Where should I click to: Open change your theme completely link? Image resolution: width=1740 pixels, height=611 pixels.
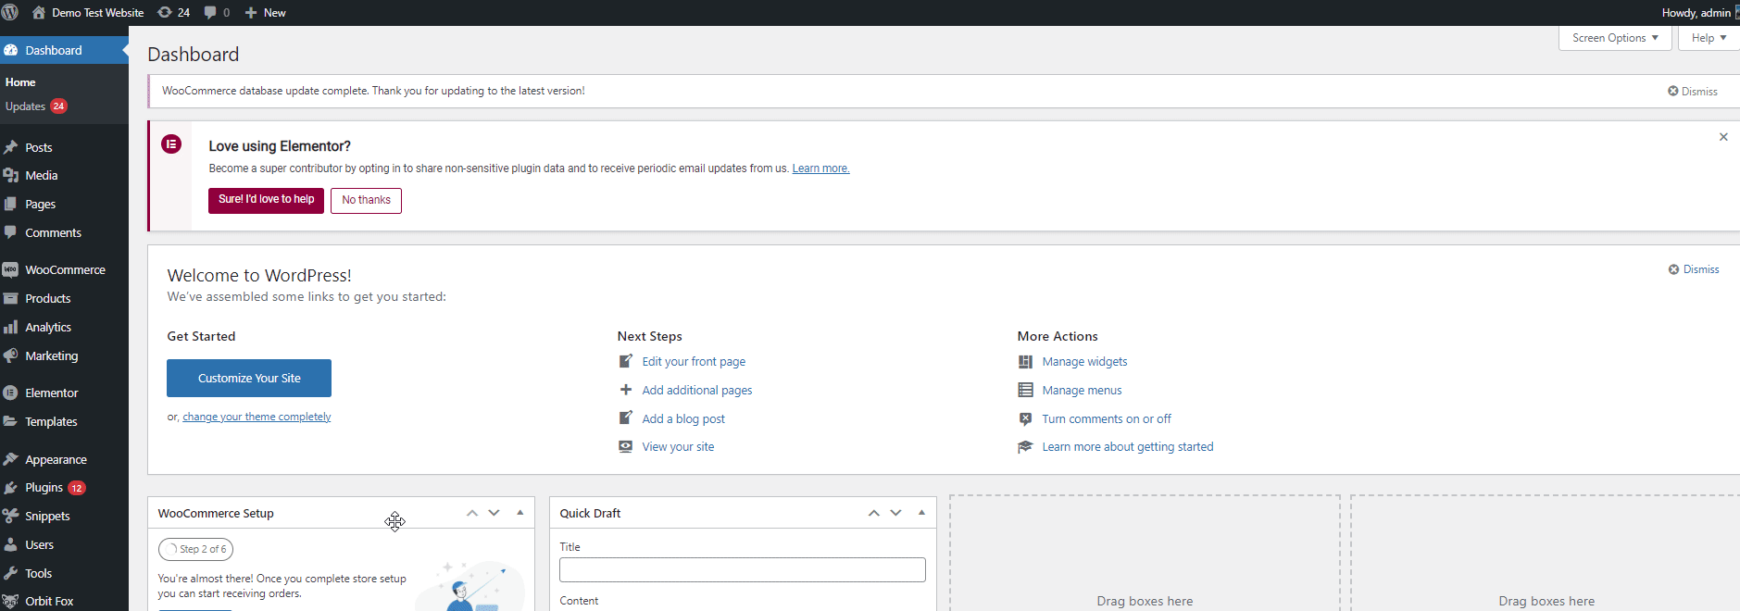[257, 417]
